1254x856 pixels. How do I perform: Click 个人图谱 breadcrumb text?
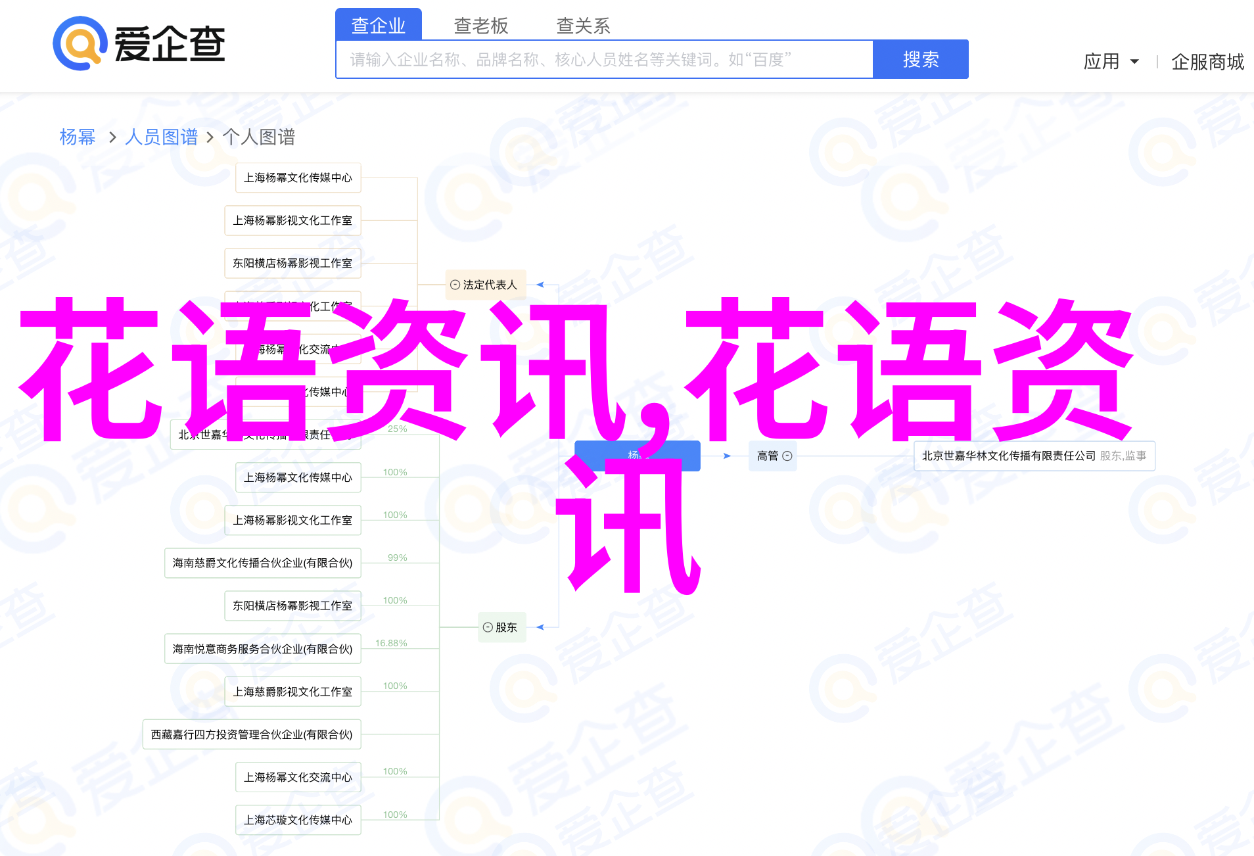point(259,137)
